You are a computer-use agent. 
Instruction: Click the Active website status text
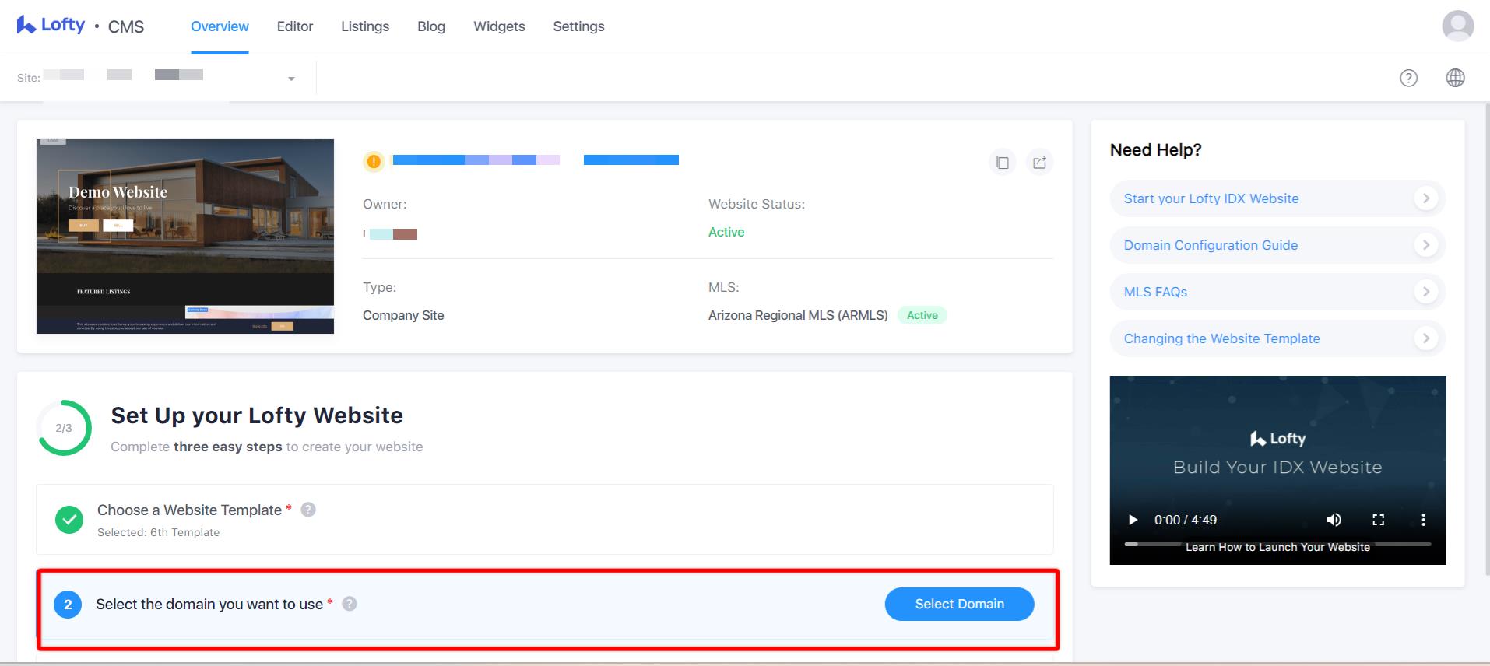[726, 232]
